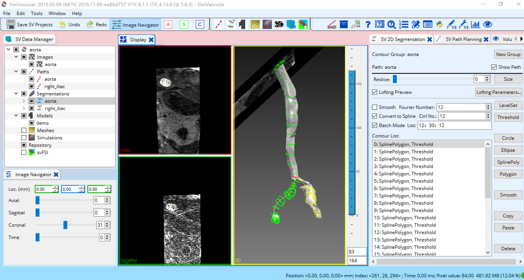Increase the Coronal slice spinbox value
Viewport: 524px width, 280px height.
click(107, 223)
